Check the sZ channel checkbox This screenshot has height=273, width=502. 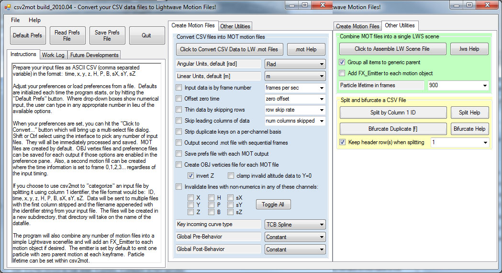point(231,212)
